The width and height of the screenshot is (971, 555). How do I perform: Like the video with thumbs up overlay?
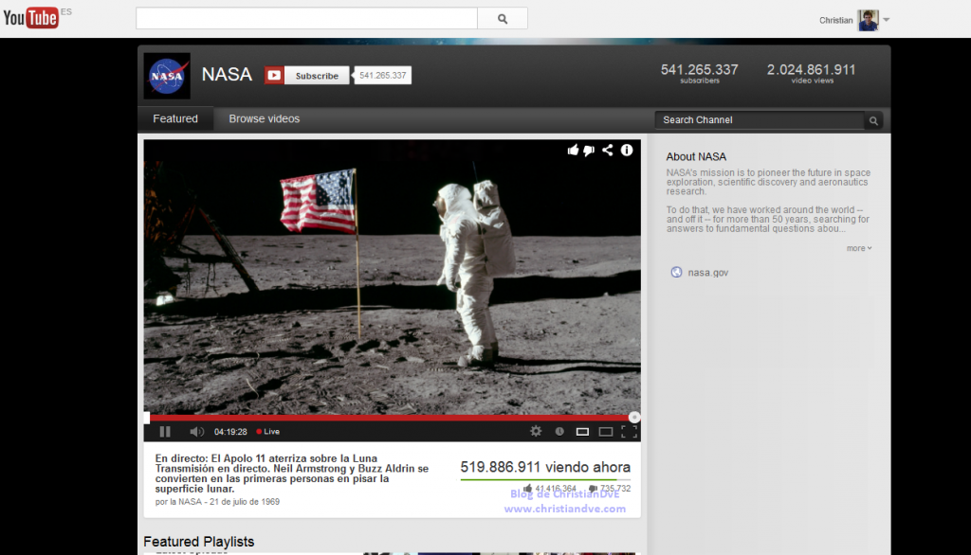(x=573, y=150)
